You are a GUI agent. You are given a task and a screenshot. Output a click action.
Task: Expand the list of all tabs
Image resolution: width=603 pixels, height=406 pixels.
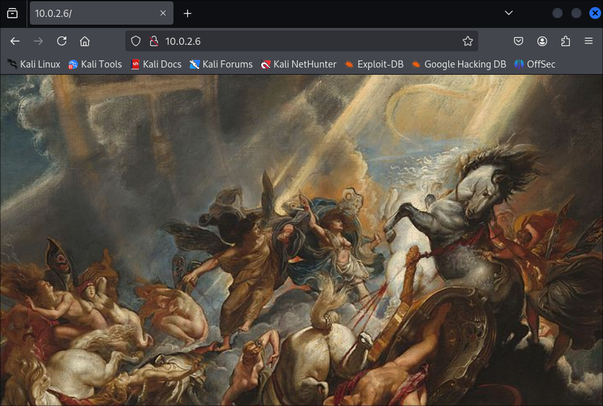(508, 13)
